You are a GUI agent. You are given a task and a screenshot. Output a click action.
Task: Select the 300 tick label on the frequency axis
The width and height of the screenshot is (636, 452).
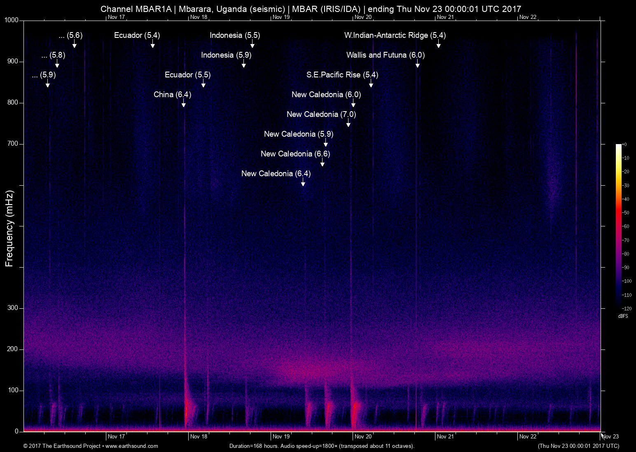14,308
